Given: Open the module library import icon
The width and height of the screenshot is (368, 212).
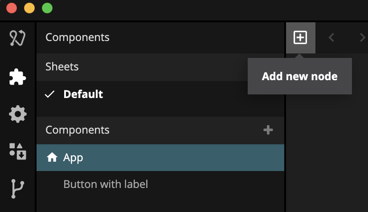Looking at the screenshot, I should [x=17, y=151].
